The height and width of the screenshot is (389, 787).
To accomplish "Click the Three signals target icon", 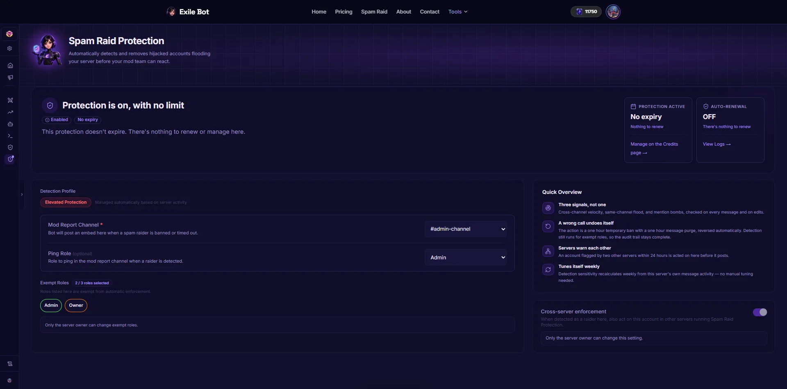I will [548, 208].
